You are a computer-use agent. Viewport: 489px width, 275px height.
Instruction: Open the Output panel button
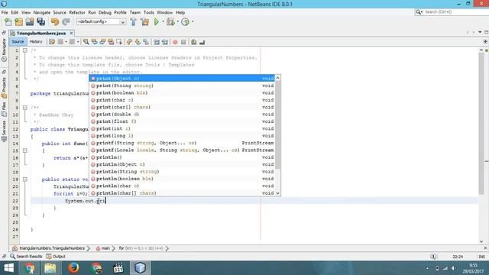click(56, 257)
